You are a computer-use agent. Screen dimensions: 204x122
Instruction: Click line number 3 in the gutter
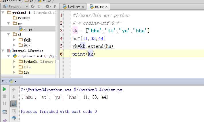pyautogui.click(x=61, y=31)
